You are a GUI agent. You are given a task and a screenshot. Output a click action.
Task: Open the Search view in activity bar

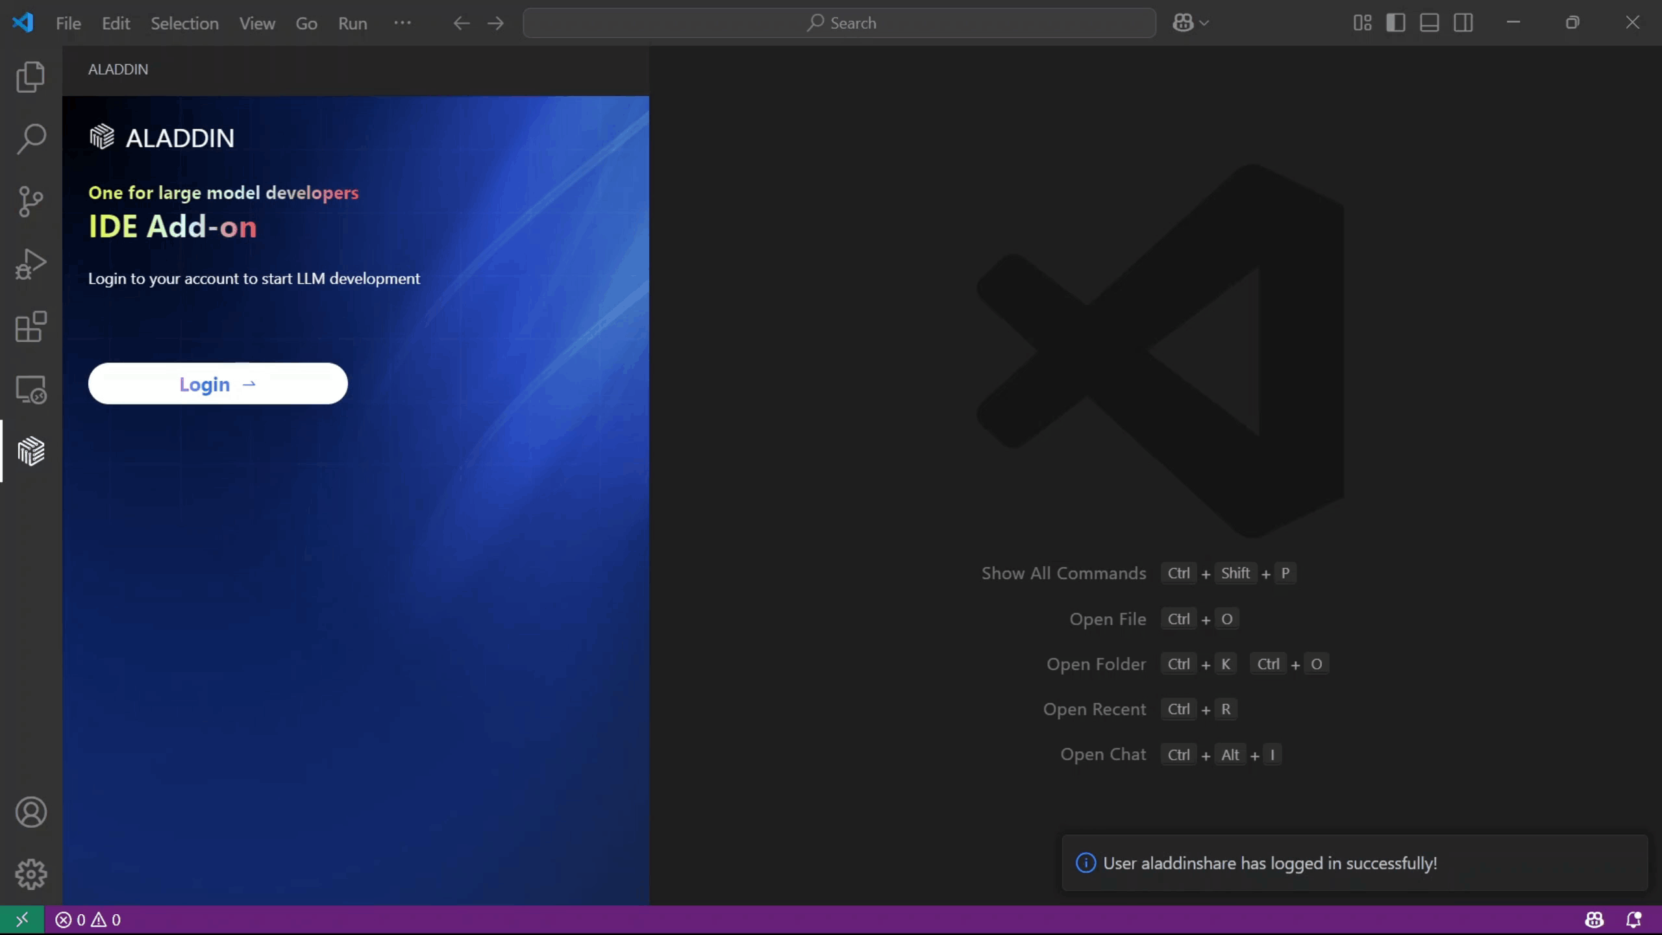tap(31, 139)
